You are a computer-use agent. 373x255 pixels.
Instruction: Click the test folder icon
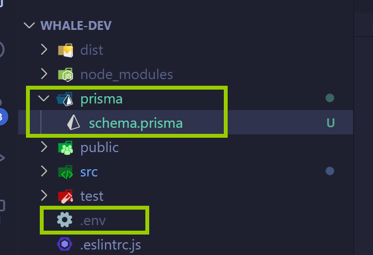point(66,196)
